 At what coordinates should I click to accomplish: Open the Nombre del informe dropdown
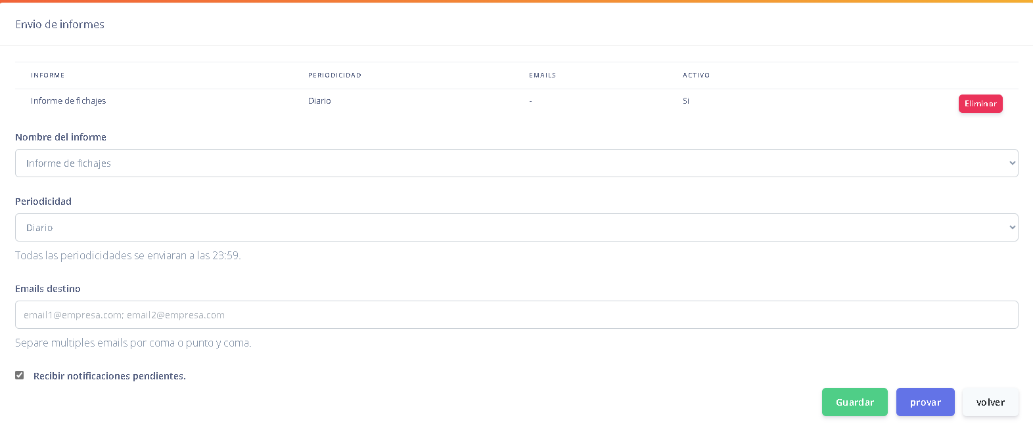coord(516,163)
